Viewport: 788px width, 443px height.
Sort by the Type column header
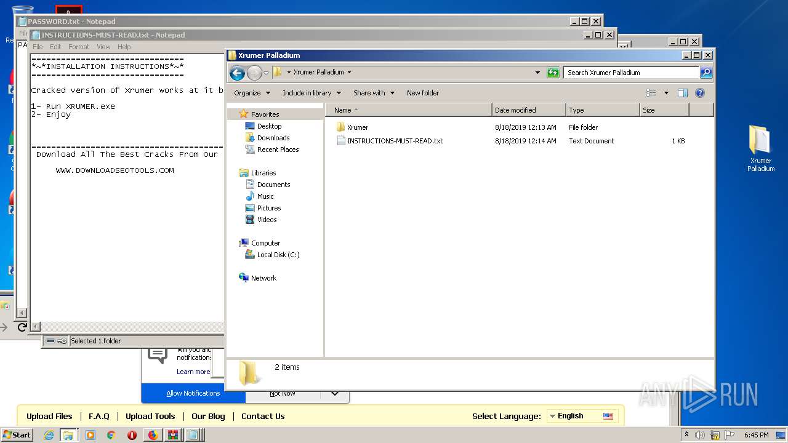click(x=603, y=110)
